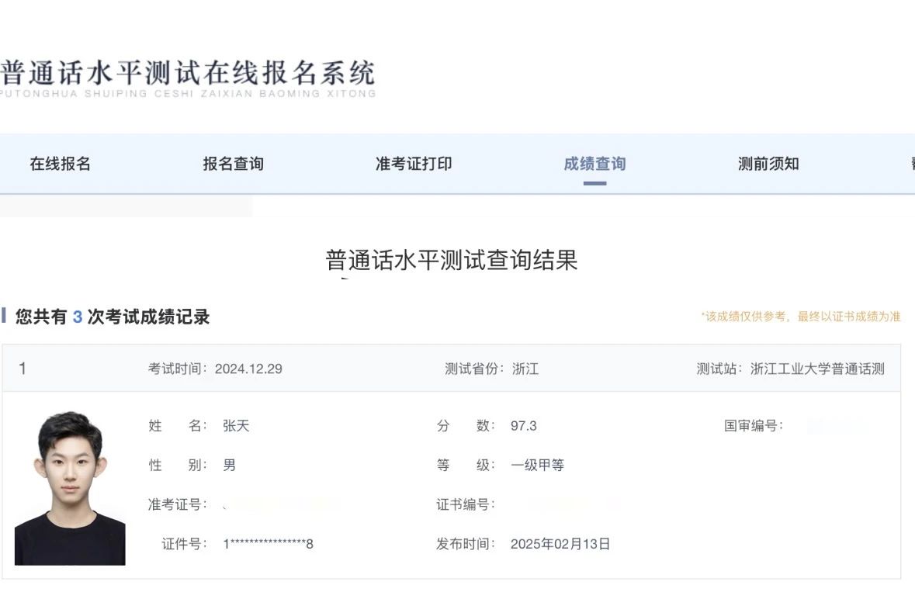The height and width of the screenshot is (599, 915).
Task: Click the test province value 浙江
Action: pyautogui.click(x=525, y=369)
